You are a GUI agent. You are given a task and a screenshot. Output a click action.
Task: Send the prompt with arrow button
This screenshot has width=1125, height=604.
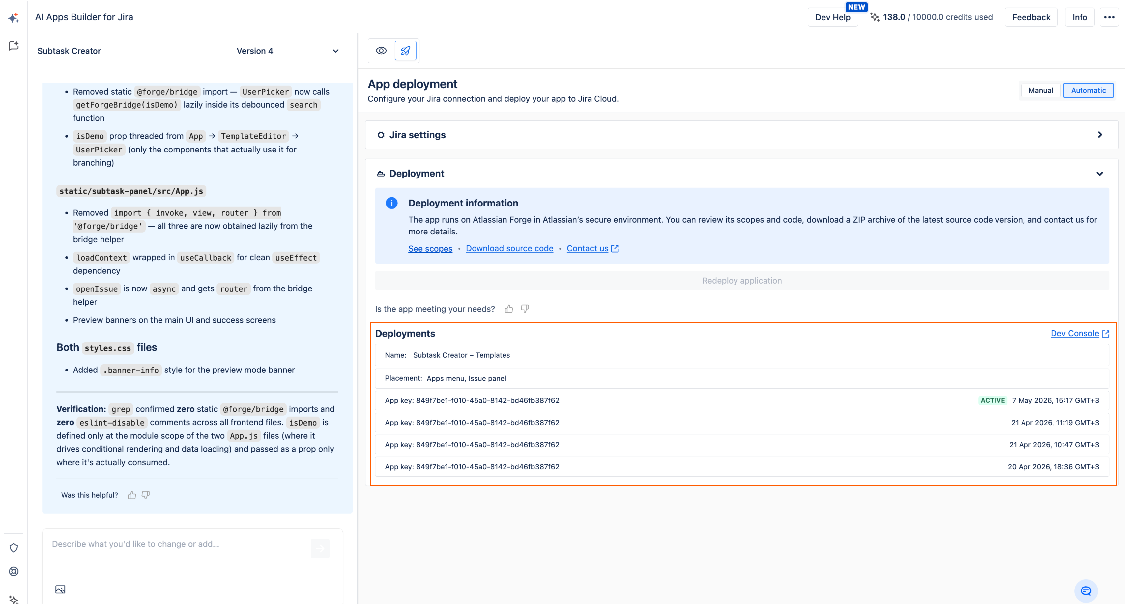(x=320, y=549)
